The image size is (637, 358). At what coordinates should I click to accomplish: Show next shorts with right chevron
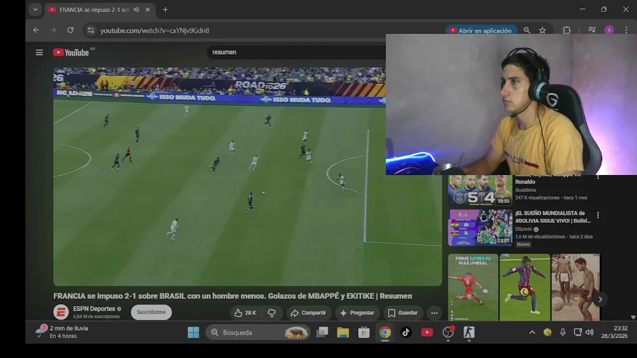point(600,299)
